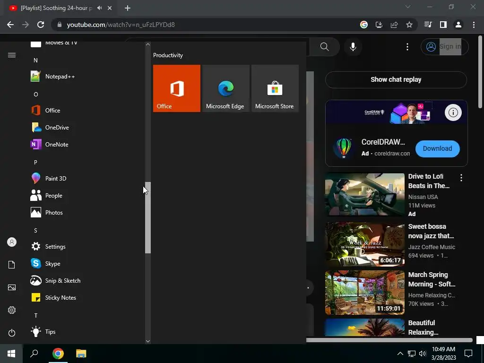Open the Chrome profile icon

pos(458,25)
